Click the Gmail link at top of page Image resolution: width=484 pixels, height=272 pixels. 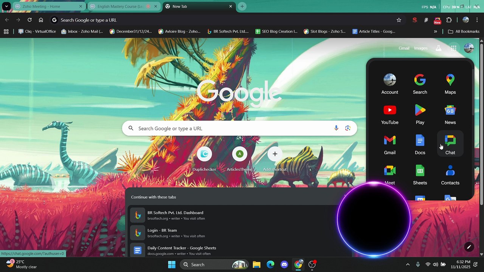coord(404,48)
